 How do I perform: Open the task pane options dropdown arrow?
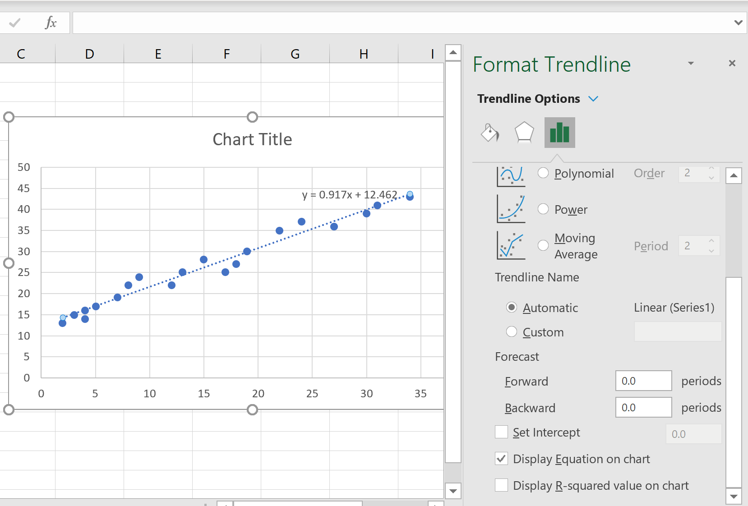point(691,64)
